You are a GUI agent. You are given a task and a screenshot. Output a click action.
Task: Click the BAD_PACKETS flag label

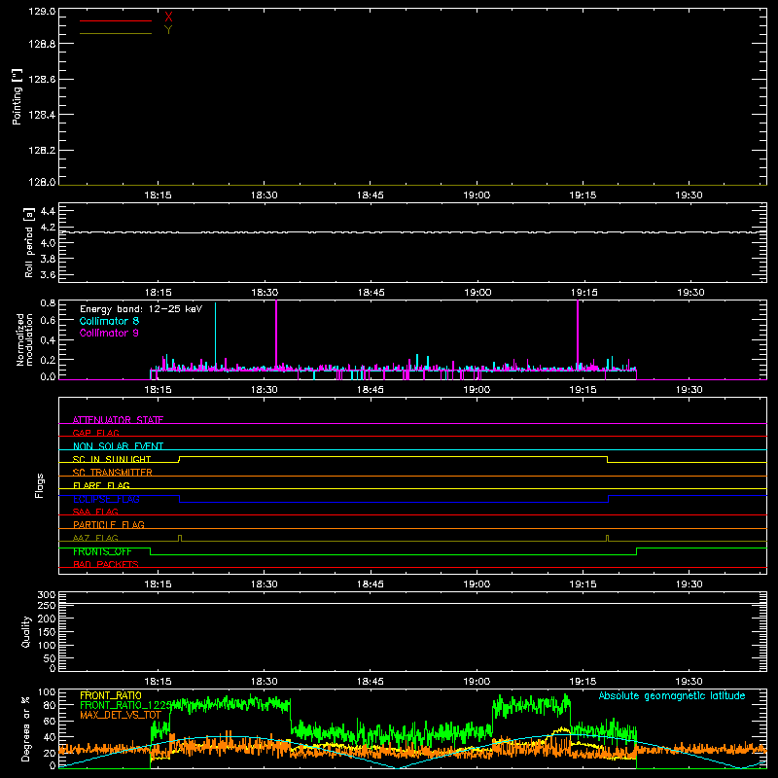click(106, 564)
